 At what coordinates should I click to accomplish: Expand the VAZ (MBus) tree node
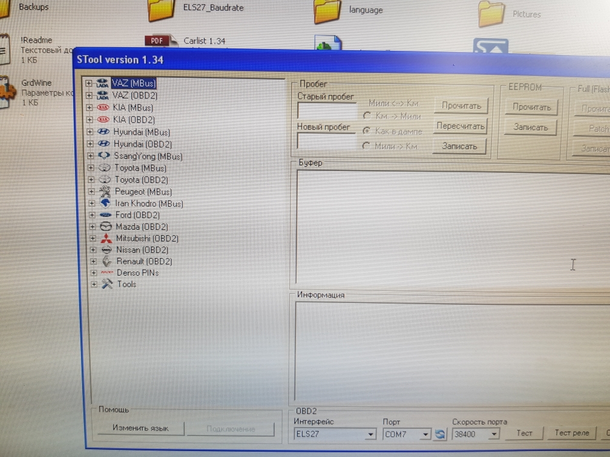pyautogui.click(x=89, y=83)
